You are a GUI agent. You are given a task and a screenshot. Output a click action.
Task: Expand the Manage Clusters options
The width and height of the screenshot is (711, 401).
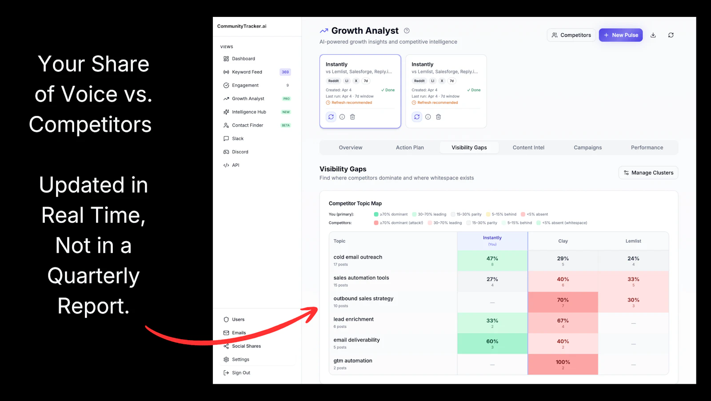click(648, 172)
